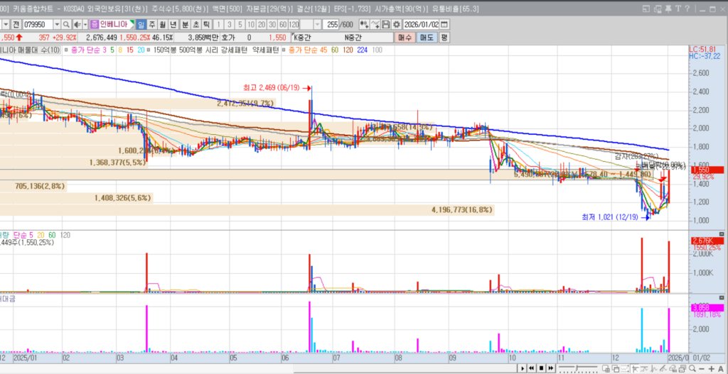
Task: Click the stock search magnifier icon
Action: (66, 24)
